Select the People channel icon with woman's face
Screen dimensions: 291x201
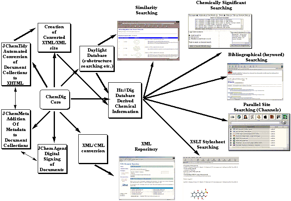click(246, 117)
